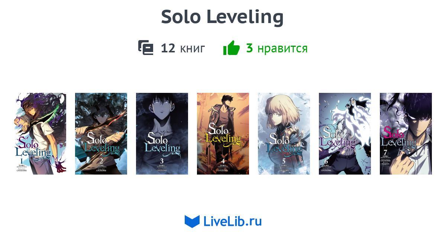The width and height of the screenshot is (446, 234).
Task: Click the books stack icon
Action: coord(146,48)
